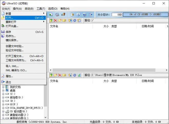Select 打开光盘... menu entry

(23, 26)
